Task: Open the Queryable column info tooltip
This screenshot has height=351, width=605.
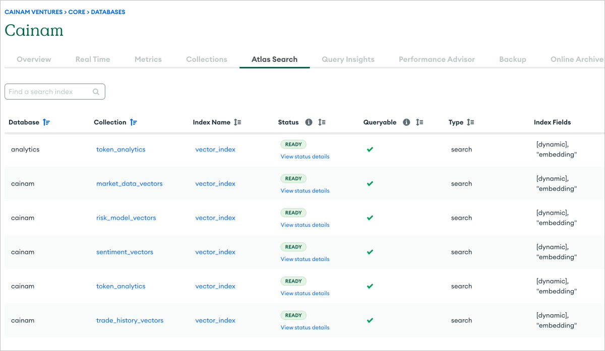Action: [407, 122]
